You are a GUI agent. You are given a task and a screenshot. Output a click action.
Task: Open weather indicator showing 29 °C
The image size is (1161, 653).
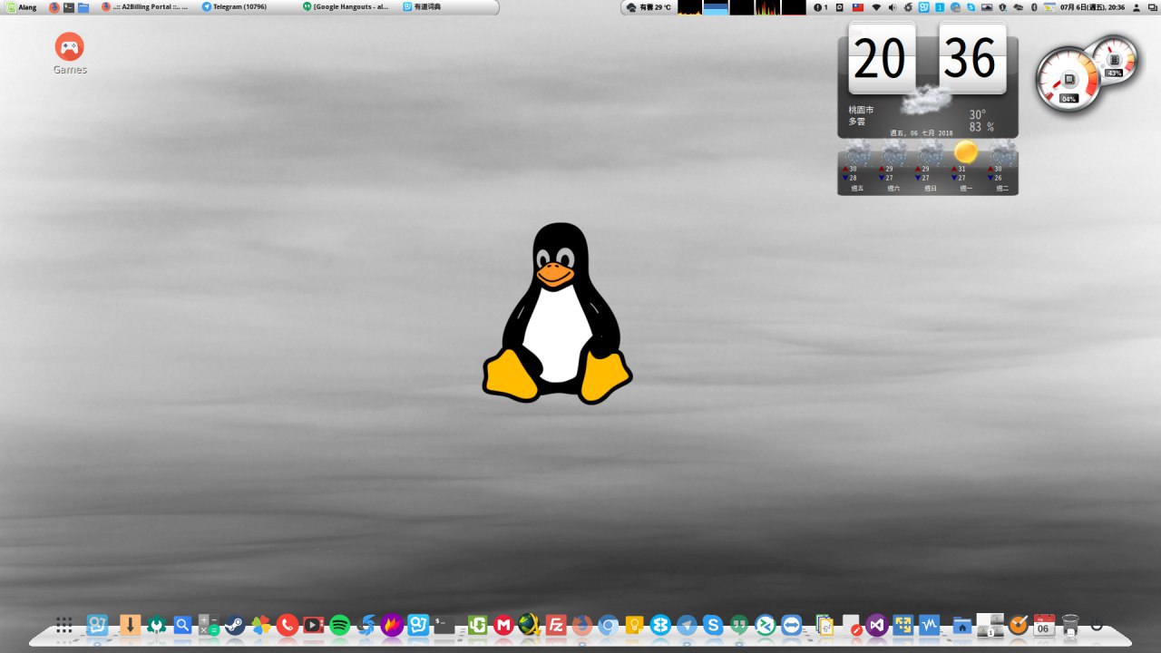[649, 7]
